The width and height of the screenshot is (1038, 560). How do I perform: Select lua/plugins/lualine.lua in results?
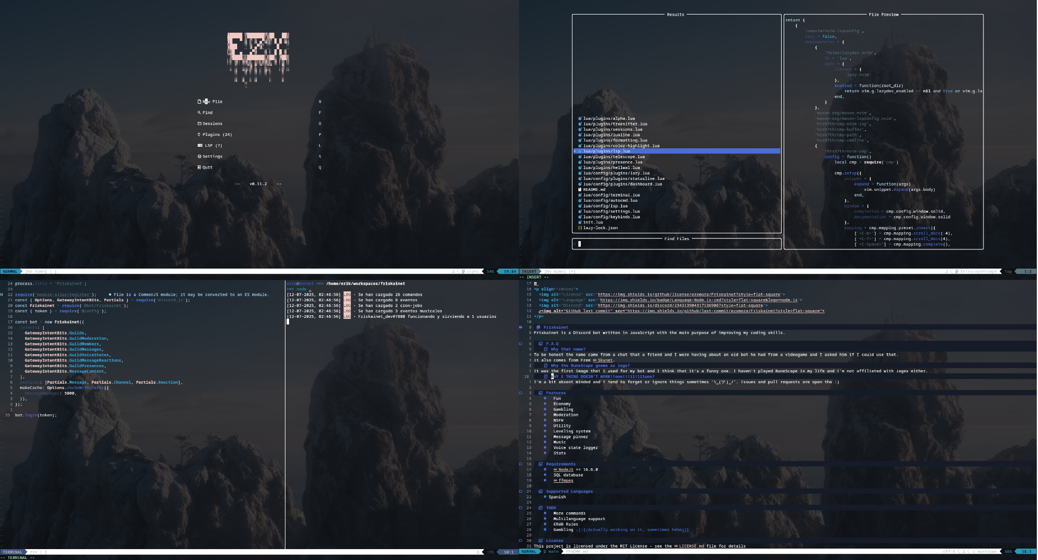point(611,135)
